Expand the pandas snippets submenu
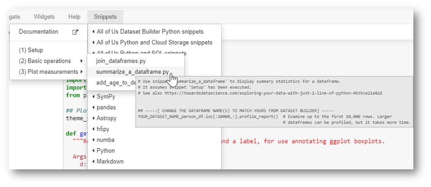The width and height of the screenshot is (431, 187). (x=154, y=107)
